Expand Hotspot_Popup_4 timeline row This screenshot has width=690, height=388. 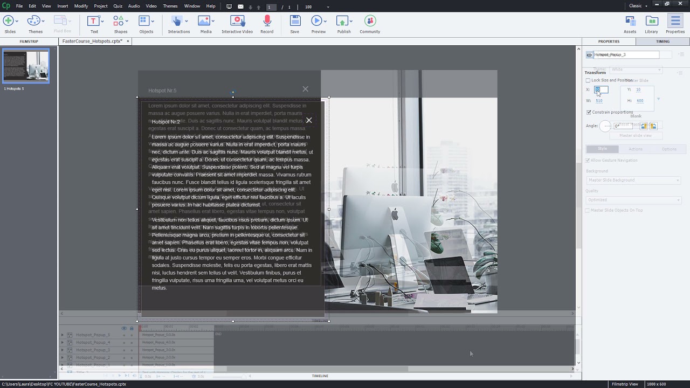tap(62, 343)
